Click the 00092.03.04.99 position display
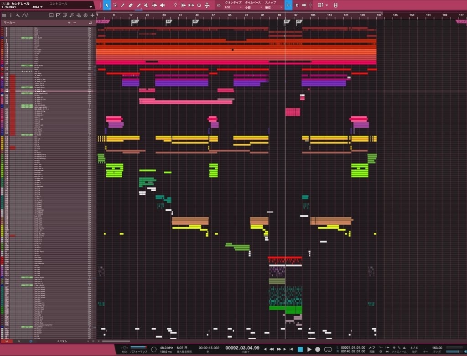Image resolution: width=467 pixels, height=356 pixels. [x=242, y=348]
